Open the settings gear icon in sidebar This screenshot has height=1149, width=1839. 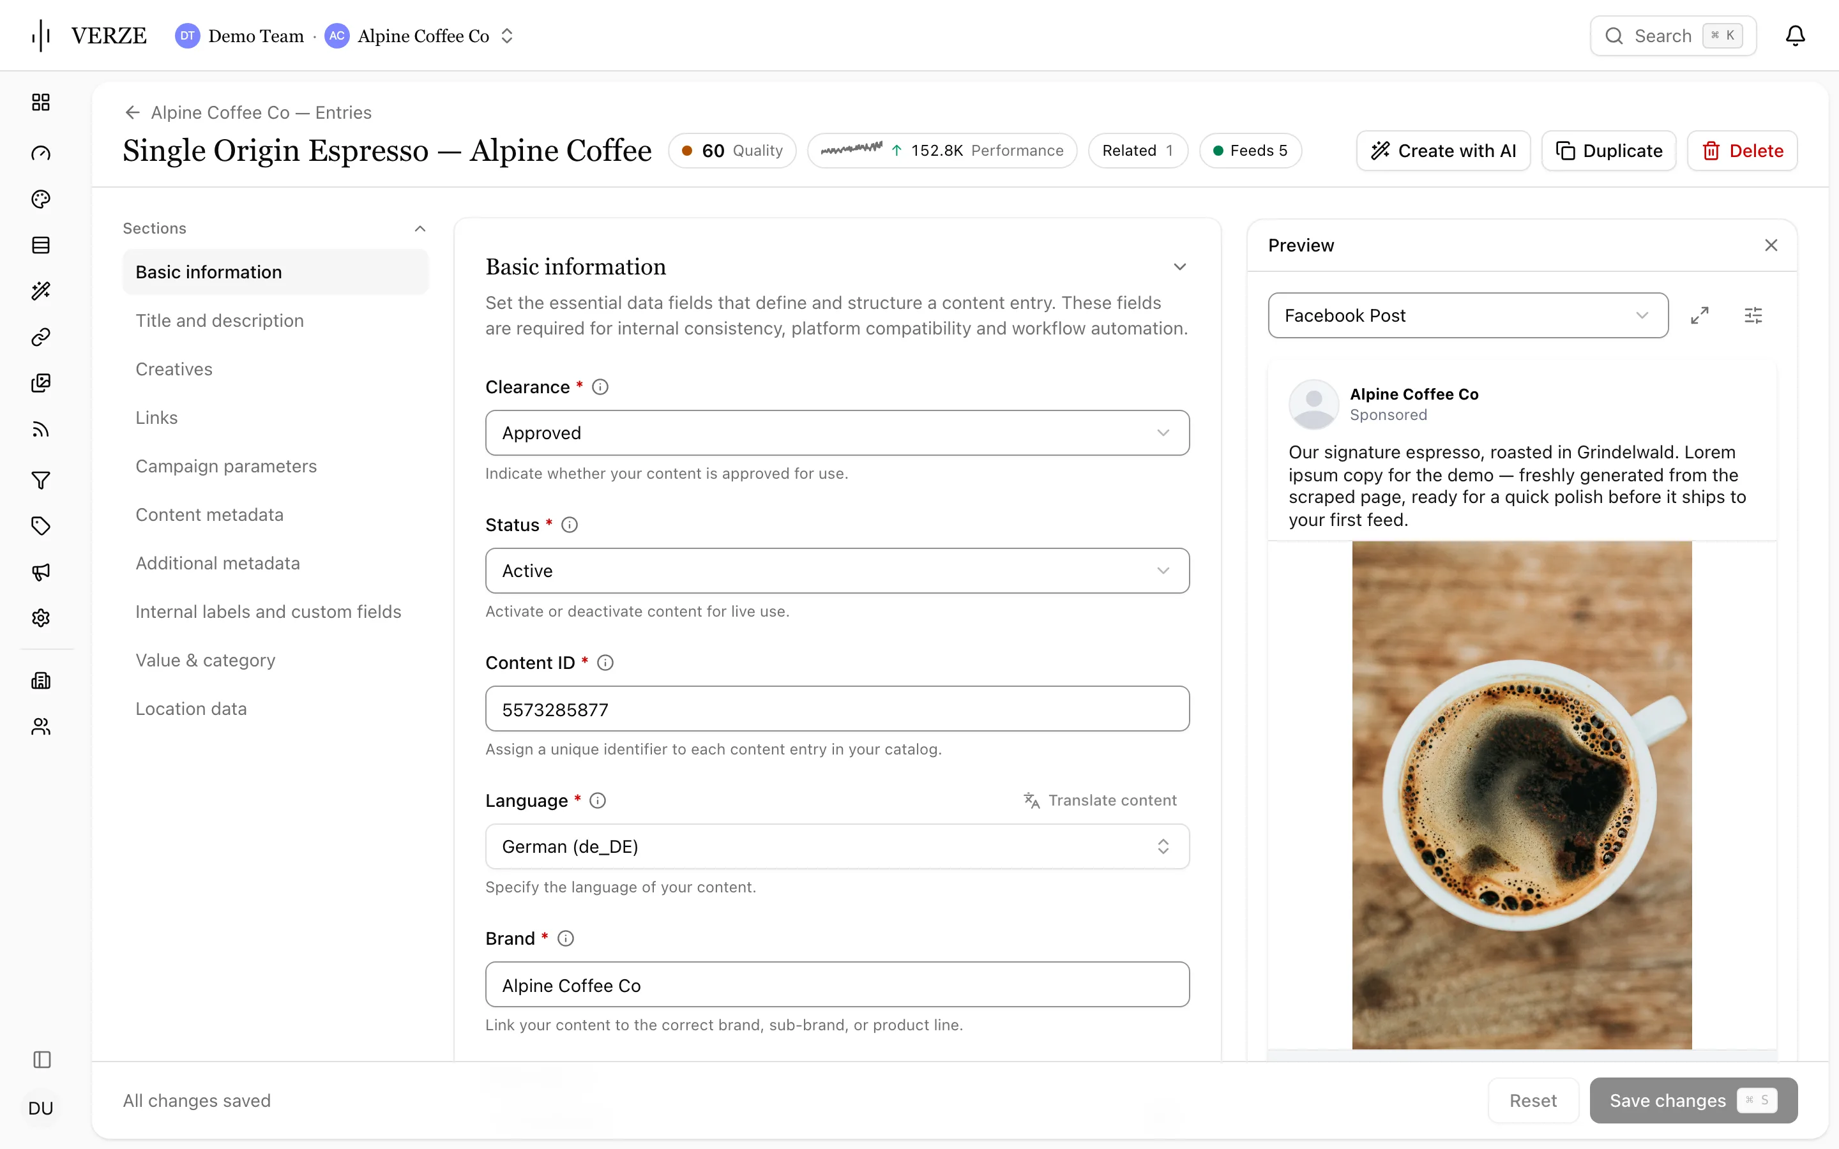tap(41, 618)
